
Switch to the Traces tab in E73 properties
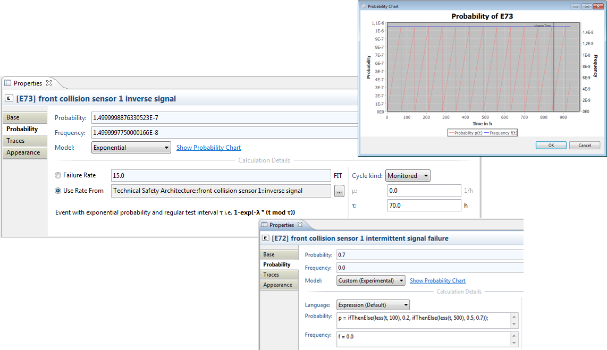(15, 141)
